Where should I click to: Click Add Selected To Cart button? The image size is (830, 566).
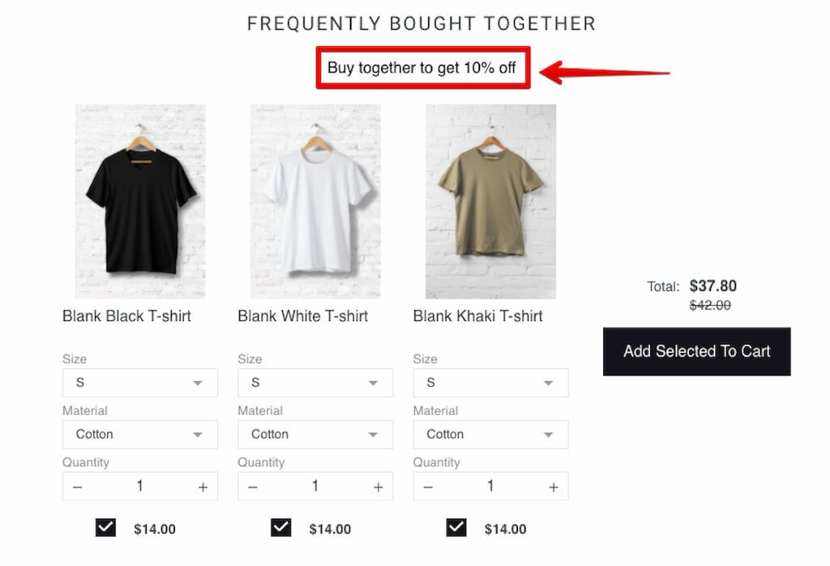coord(696,351)
